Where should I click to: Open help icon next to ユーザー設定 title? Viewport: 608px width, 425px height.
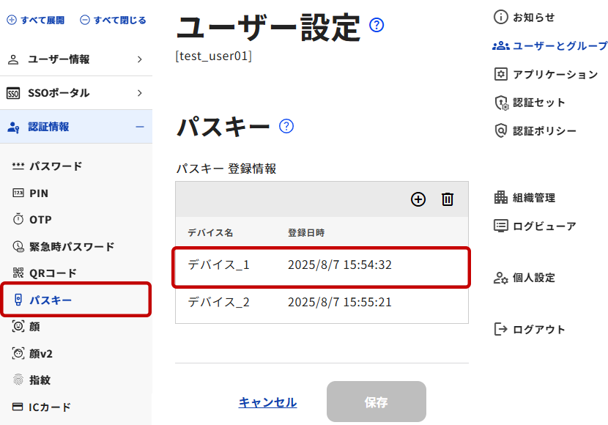click(x=377, y=25)
